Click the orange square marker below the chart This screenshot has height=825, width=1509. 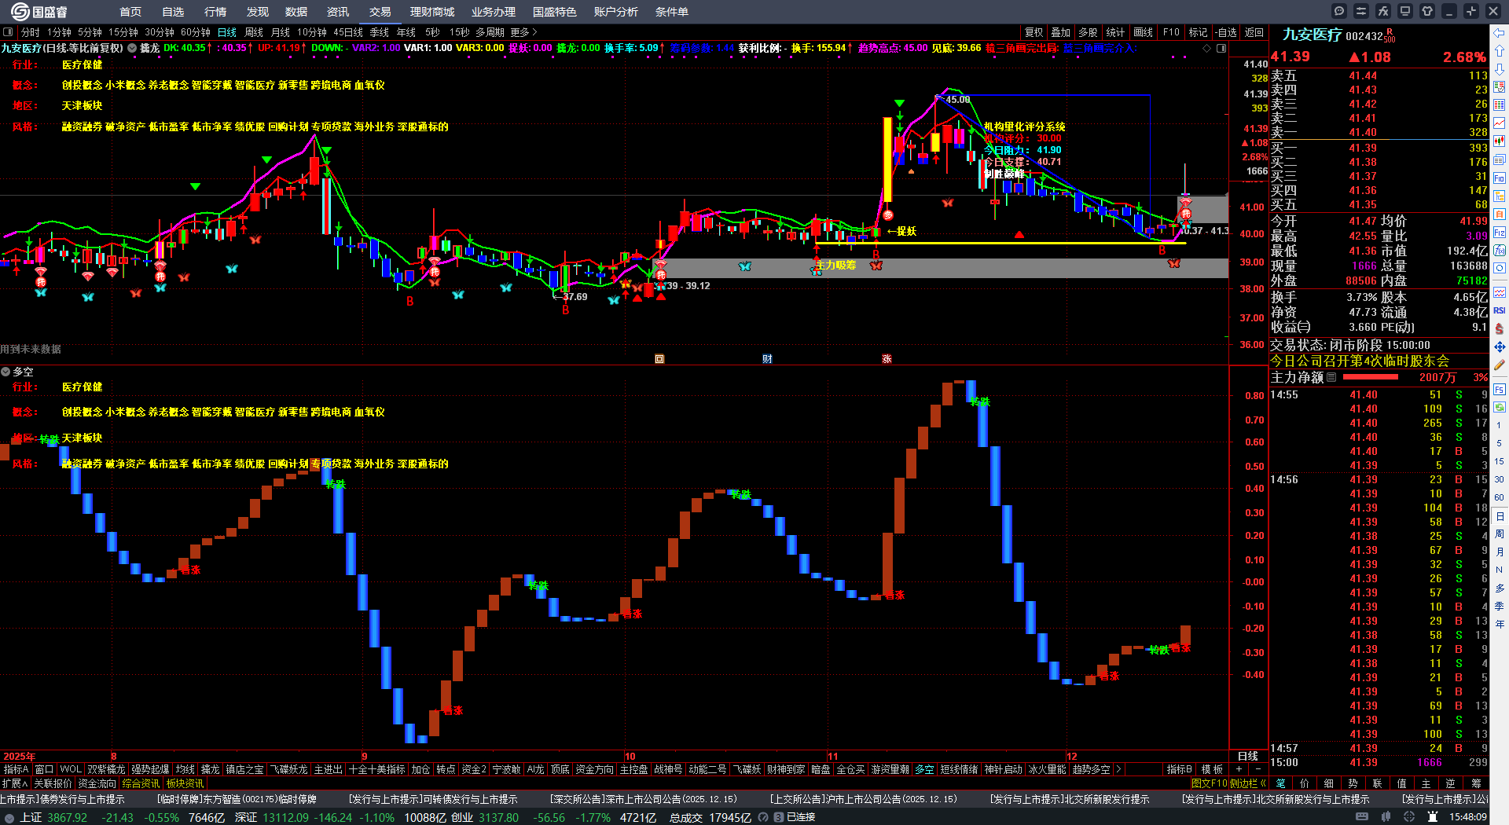click(659, 359)
